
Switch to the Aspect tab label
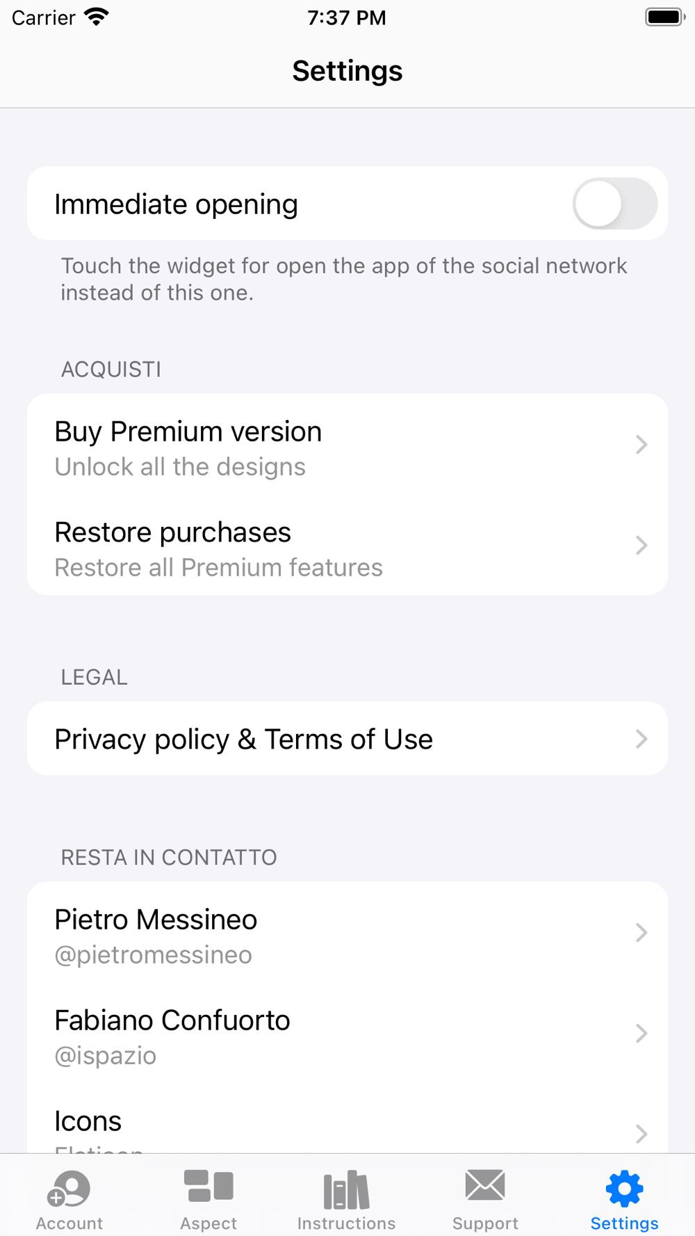[208, 1223]
